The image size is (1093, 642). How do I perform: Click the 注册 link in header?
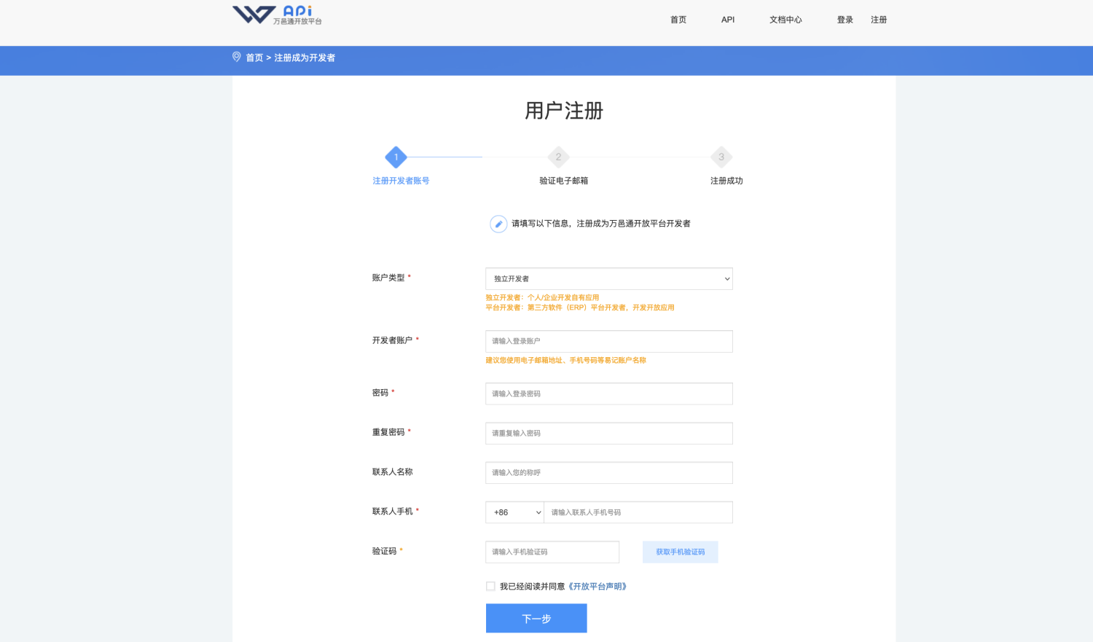[878, 20]
